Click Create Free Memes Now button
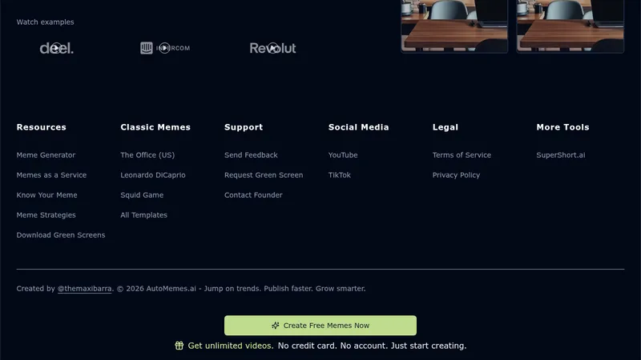This screenshot has width=641, height=360. click(x=320, y=326)
